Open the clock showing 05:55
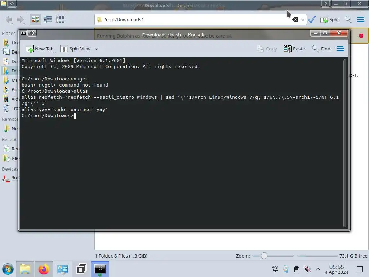Viewport: 369px width, 277px height. [x=337, y=269]
